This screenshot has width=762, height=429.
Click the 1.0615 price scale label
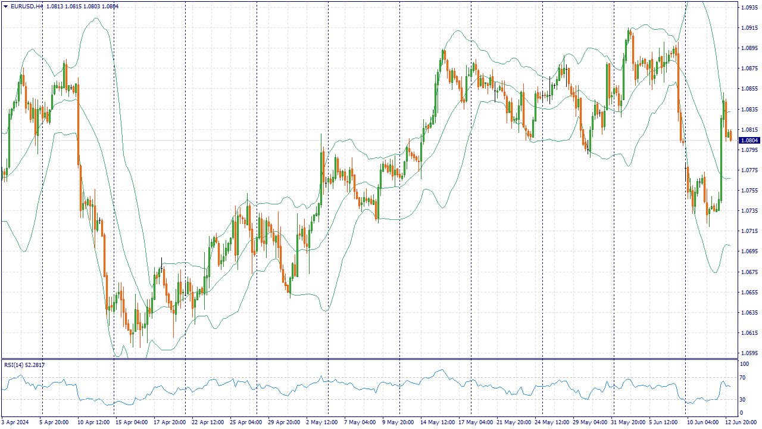click(749, 332)
